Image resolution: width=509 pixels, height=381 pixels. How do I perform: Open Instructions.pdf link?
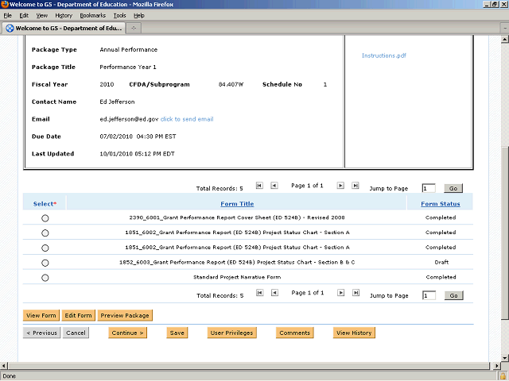coord(384,56)
